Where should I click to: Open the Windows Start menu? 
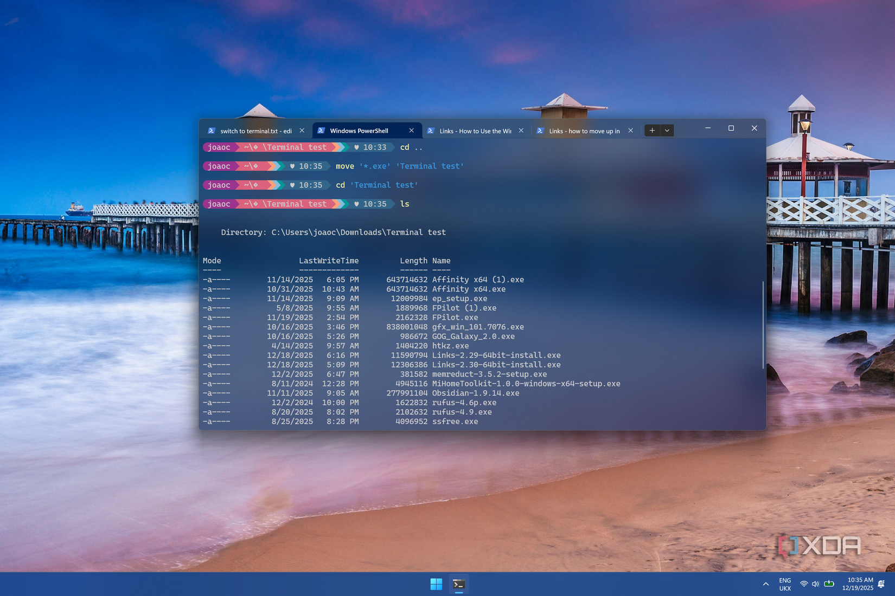point(436,584)
